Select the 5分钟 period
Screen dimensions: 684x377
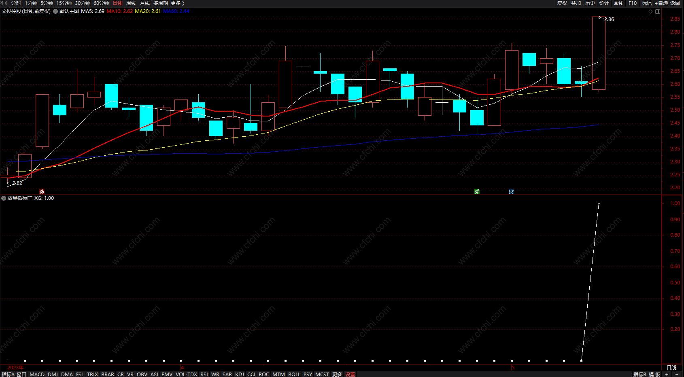[x=47, y=3]
